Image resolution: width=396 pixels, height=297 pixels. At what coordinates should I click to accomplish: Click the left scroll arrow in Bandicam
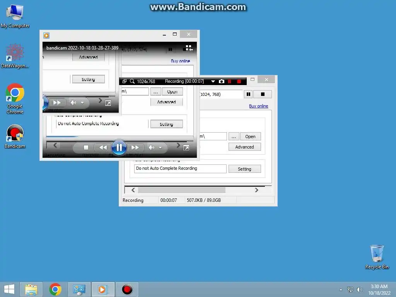(133, 190)
